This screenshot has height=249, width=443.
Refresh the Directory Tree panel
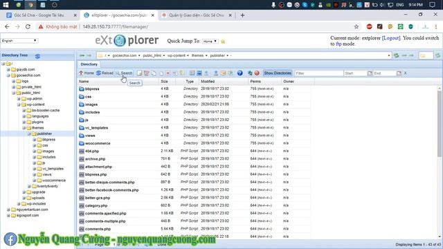point(37,56)
